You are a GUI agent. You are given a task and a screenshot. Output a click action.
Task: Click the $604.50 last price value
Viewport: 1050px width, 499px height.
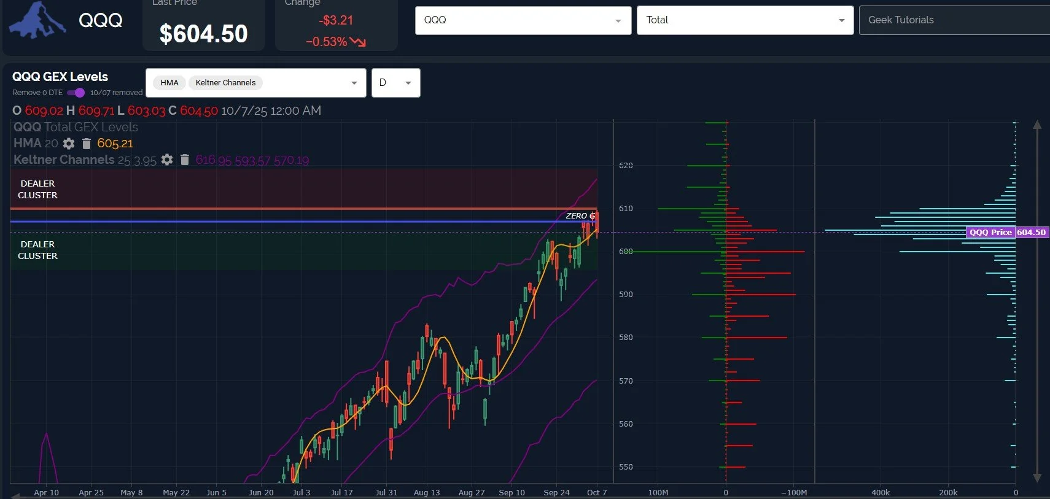tap(204, 34)
